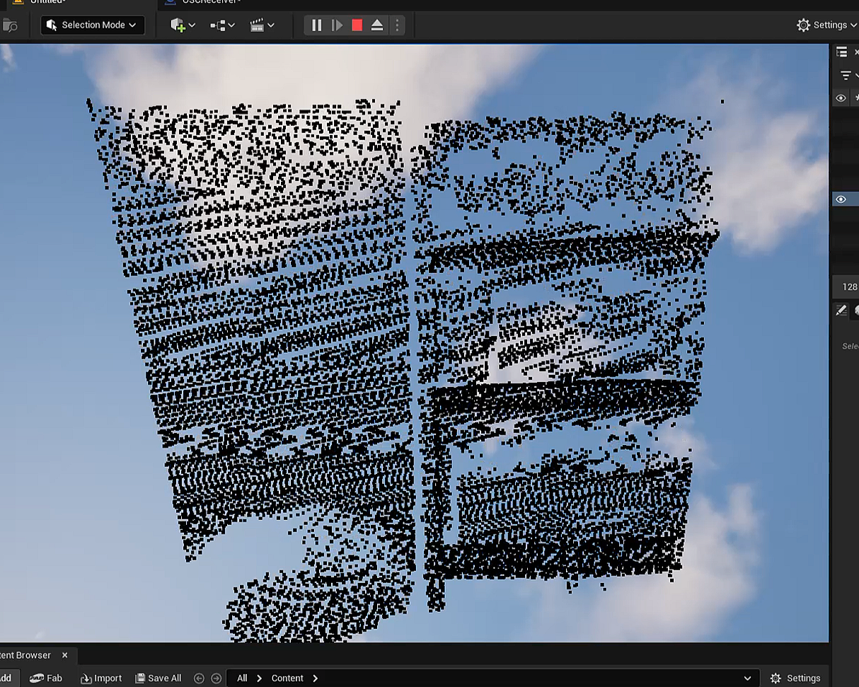Viewport: 859px width, 687px height.
Task: Toggle visibility of the selected Outliner actor
Action: [841, 199]
